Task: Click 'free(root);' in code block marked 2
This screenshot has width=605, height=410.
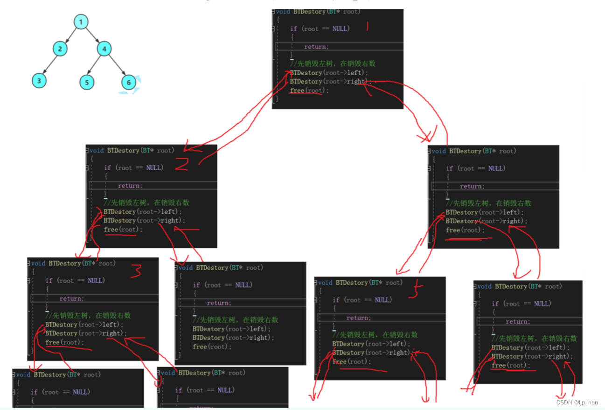Action: point(123,229)
